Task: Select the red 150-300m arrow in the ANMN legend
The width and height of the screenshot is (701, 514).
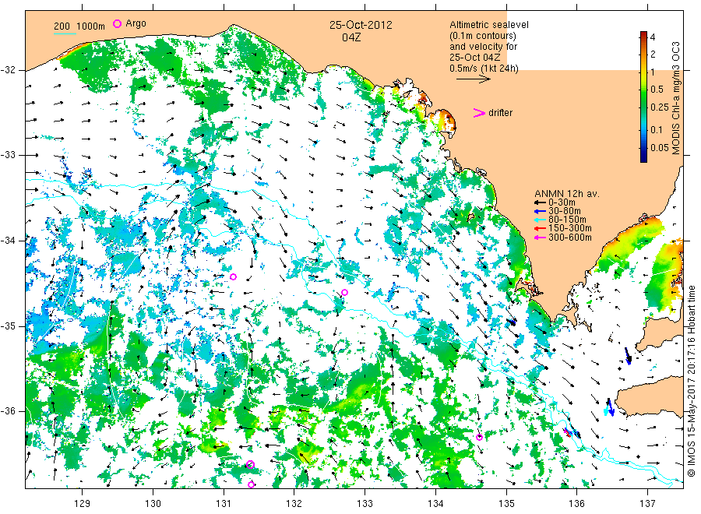Action: [x=540, y=229]
